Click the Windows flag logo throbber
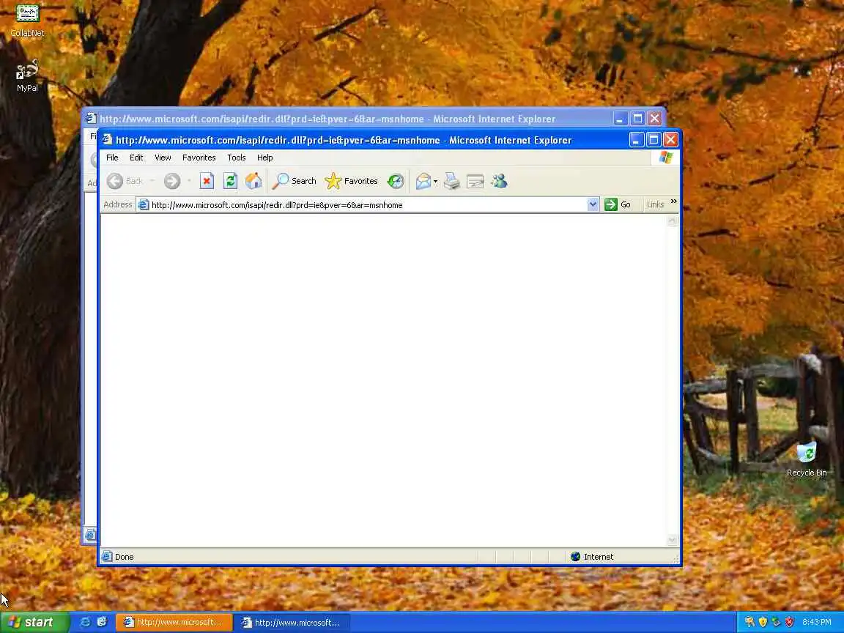Viewport: 844px width, 633px height. [666, 158]
